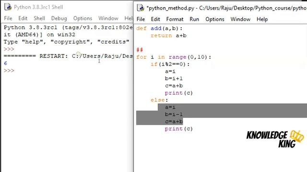Open the Window menu in the editor
The width and height of the screenshot is (307, 172).
click(240, 19)
